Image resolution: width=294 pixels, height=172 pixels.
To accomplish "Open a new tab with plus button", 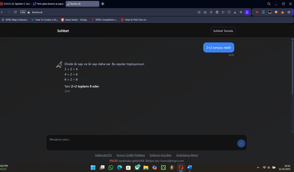I will [103, 4].
